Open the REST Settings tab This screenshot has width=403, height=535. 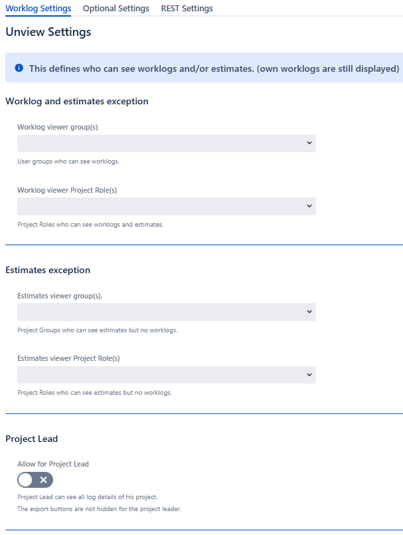[x=187, y=9]
